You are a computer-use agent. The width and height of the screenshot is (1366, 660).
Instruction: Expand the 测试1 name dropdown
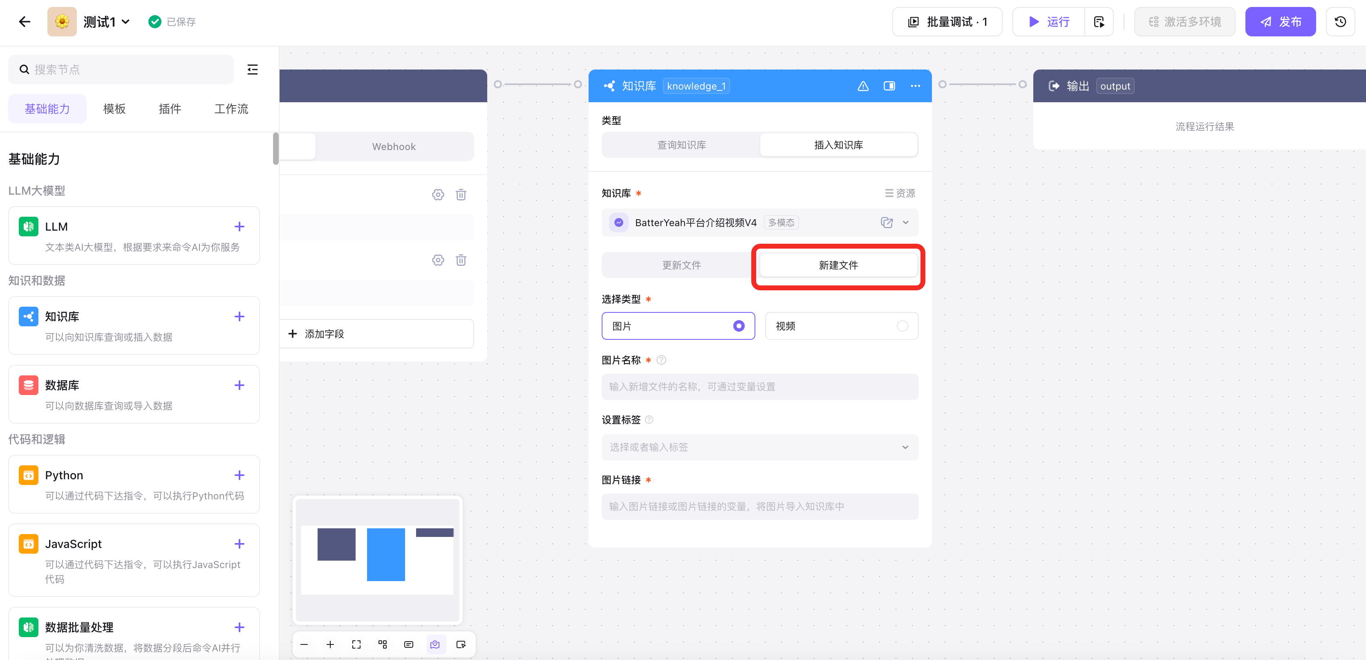[125, 22]
